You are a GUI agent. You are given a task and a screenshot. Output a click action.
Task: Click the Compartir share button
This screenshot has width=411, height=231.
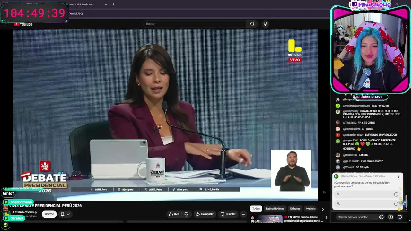click(205, 214)
